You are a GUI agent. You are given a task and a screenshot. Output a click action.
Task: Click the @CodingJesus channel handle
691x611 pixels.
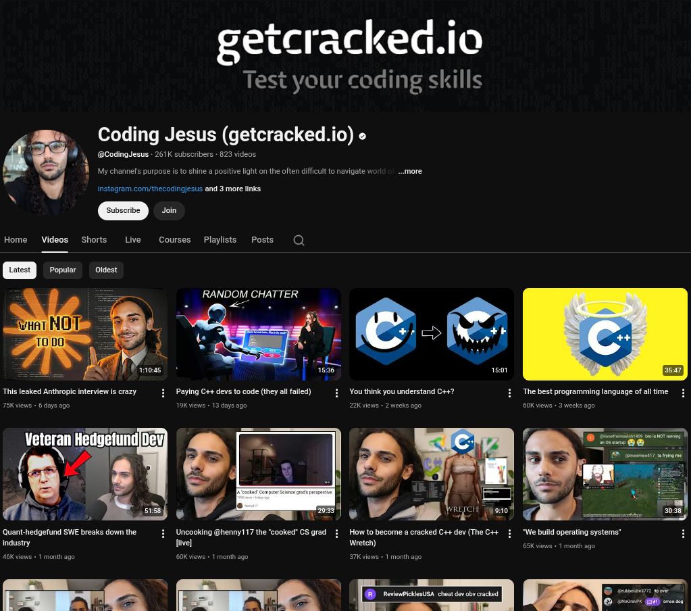pyautogui.click(x=123, y=154)
